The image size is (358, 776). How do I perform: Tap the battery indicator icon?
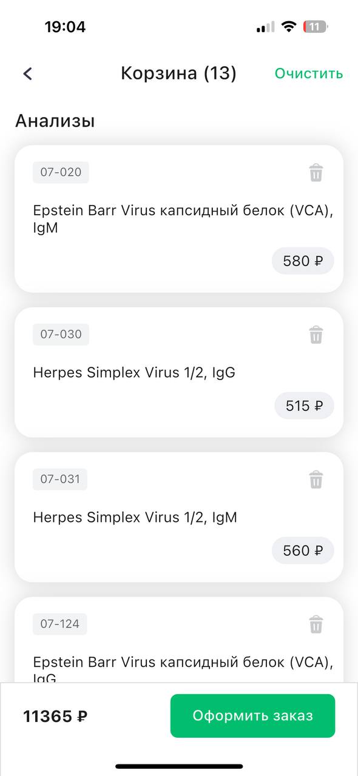(x=316, y=27)
